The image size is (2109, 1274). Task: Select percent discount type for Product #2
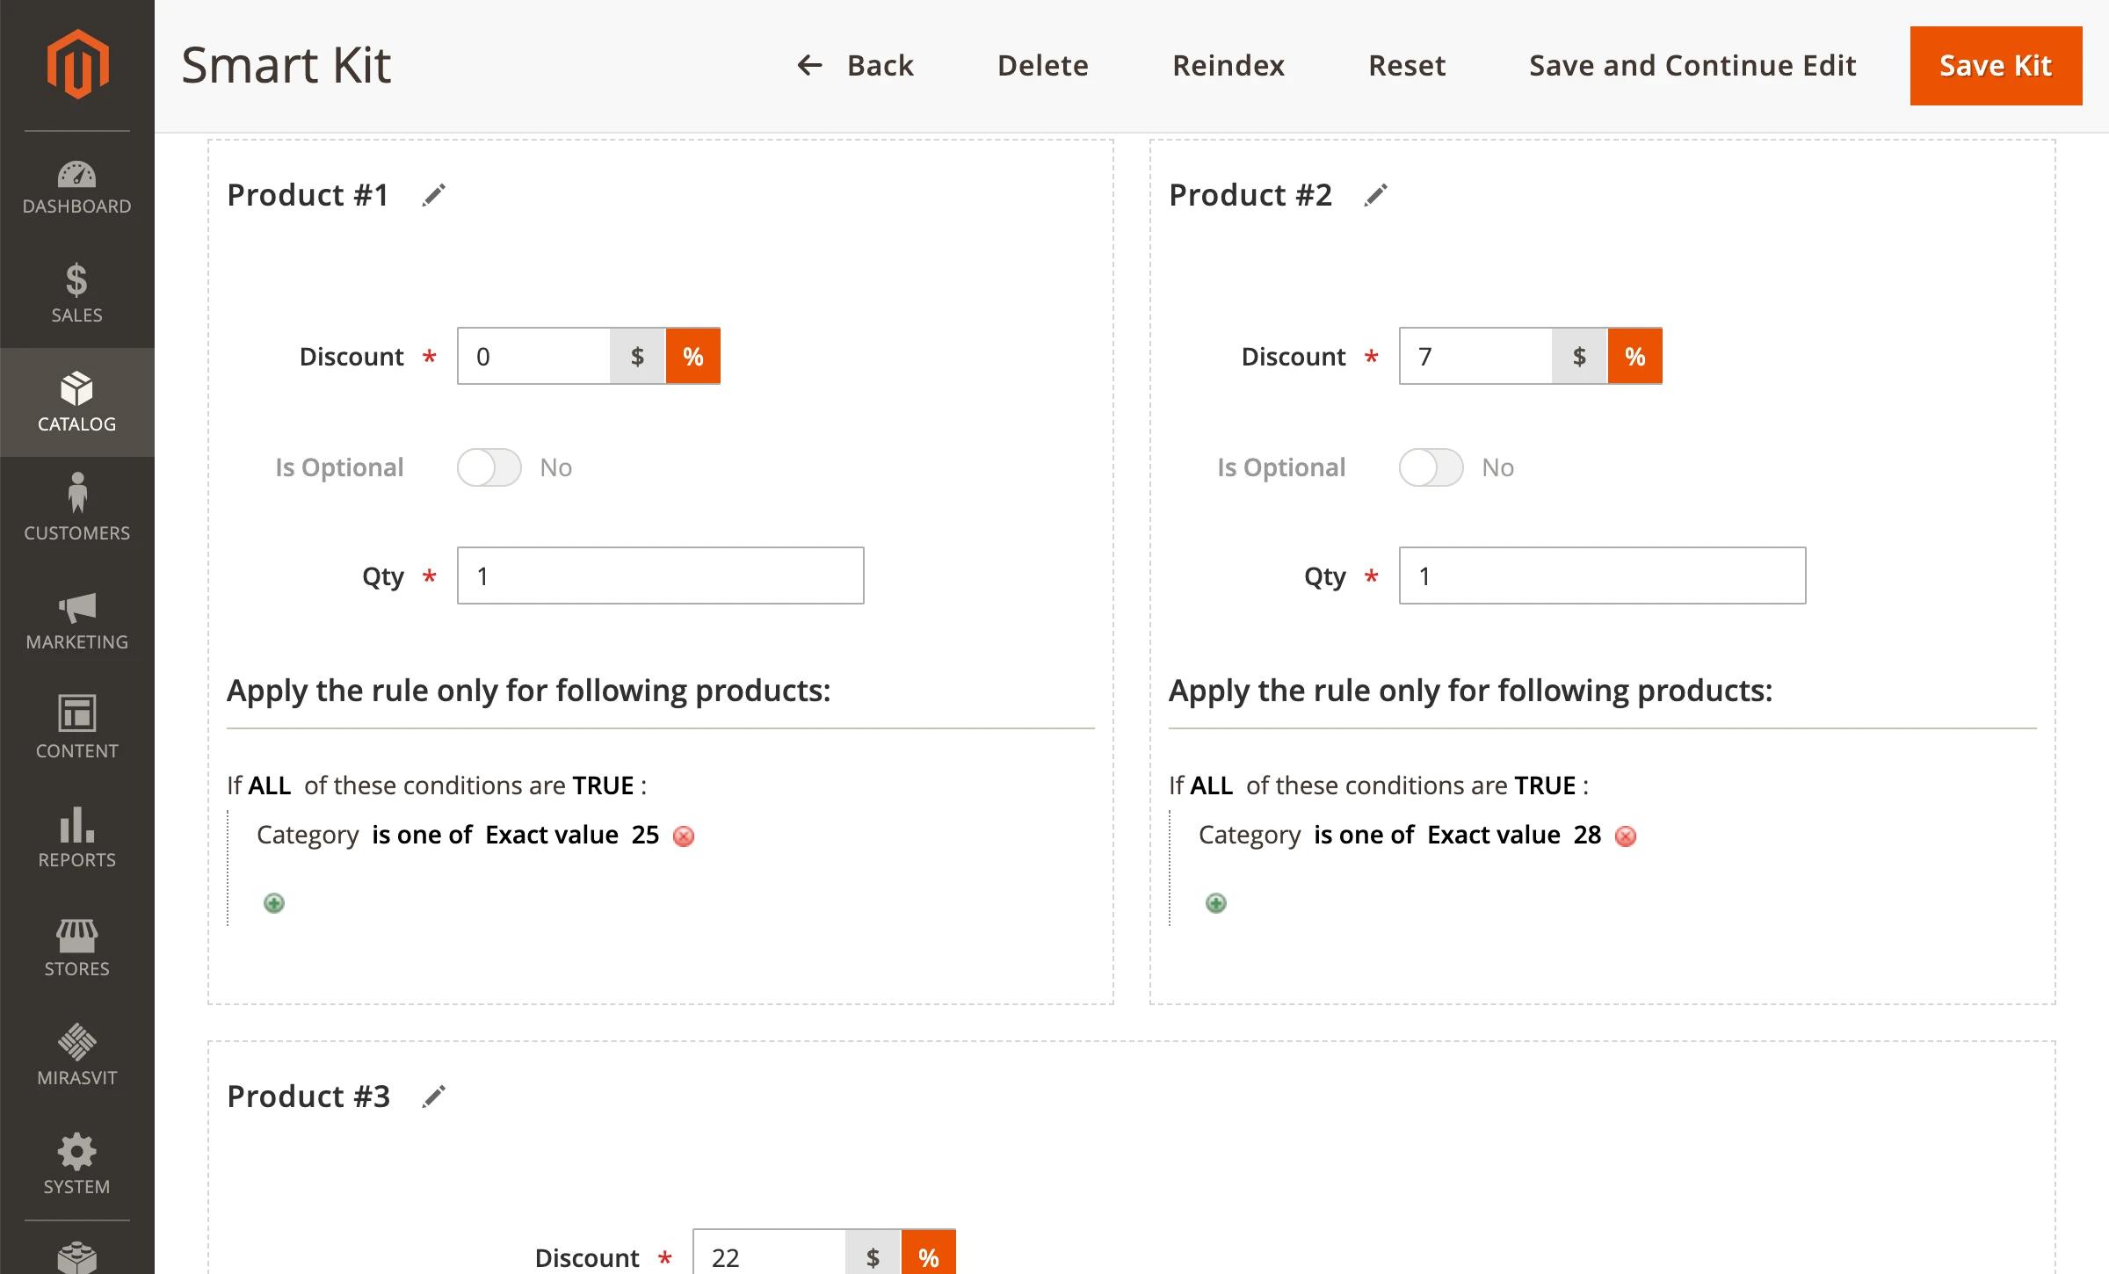tap(1634, 357)
